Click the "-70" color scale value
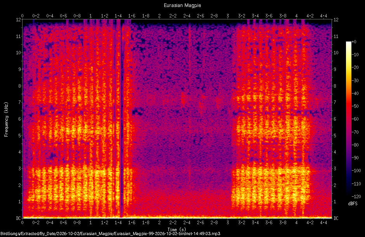365x237 pixels. coord(355,132)
